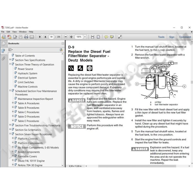
Task: Go to previous page arrow icon
Action: coord(40,37)
